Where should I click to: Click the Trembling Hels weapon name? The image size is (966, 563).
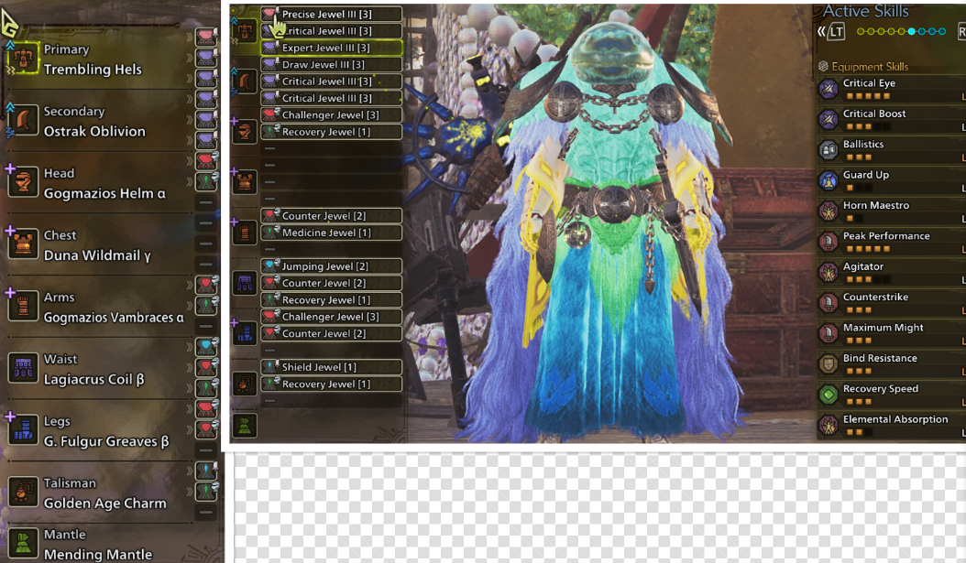pos(93,70)
